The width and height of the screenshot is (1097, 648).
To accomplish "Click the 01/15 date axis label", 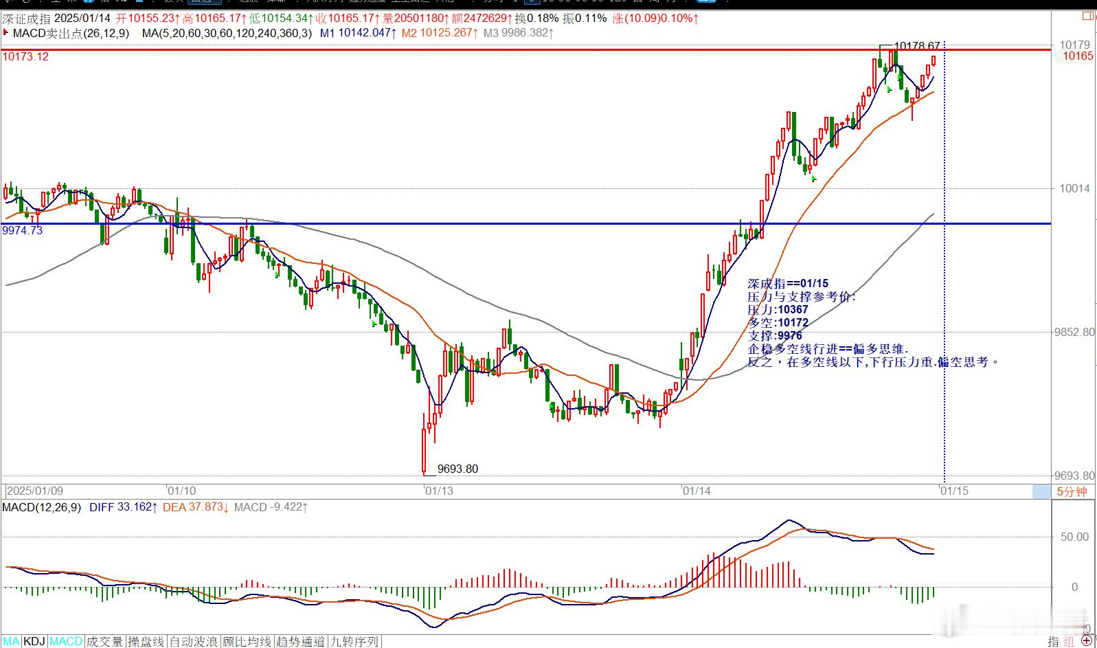I will tap(955, 491).
